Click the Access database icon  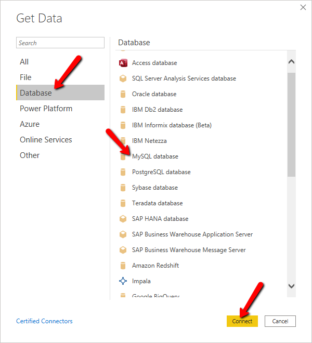point(123,63)
